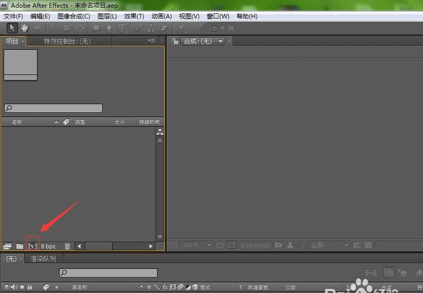Viewport: 423px width, 293px height.
Task: Sort by the 持续时间 column header
Action: click(x=149, y=122)
